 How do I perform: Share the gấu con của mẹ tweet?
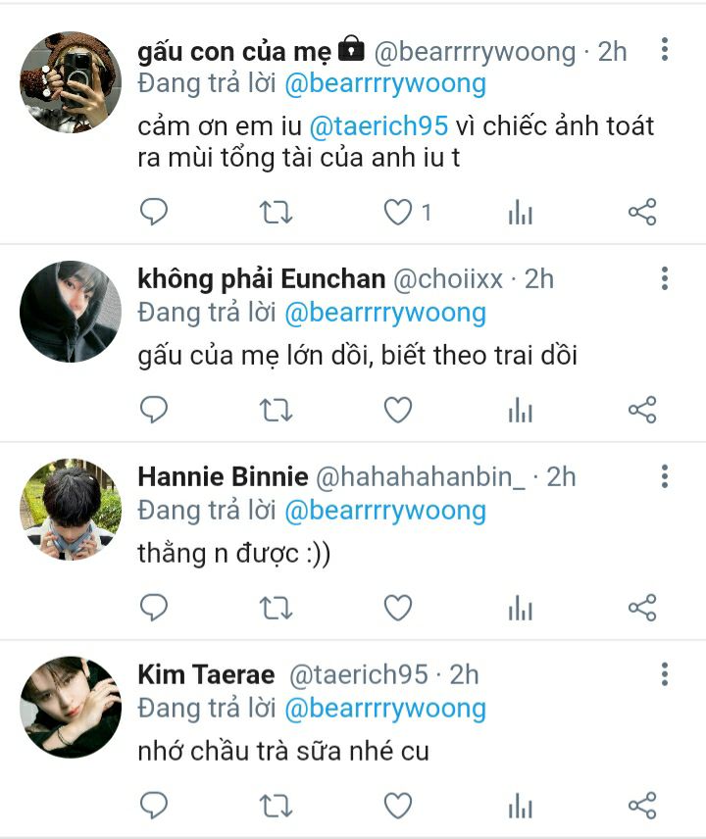[642, 212]
